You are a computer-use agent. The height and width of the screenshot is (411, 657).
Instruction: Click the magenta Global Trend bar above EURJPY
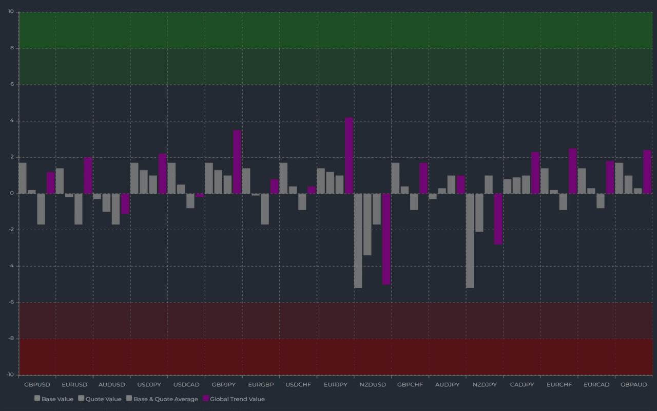coord(350,154)
